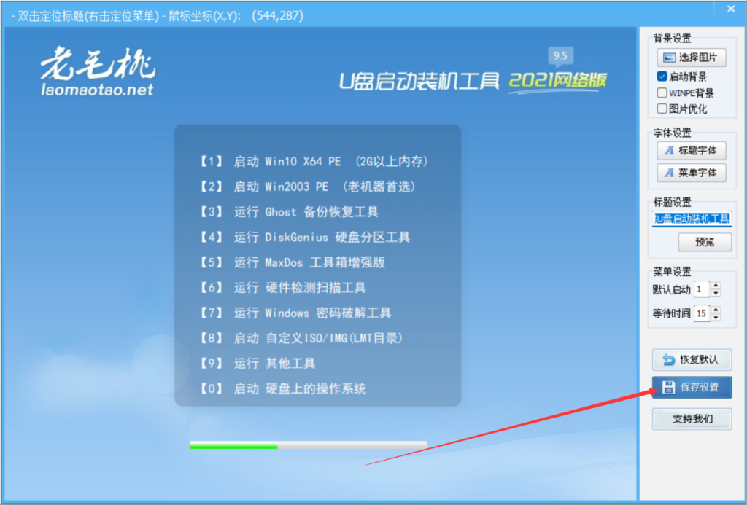Click the 老毛桃 laomaotao.net logo
The image size is (747, 505).
coord(98,71)
